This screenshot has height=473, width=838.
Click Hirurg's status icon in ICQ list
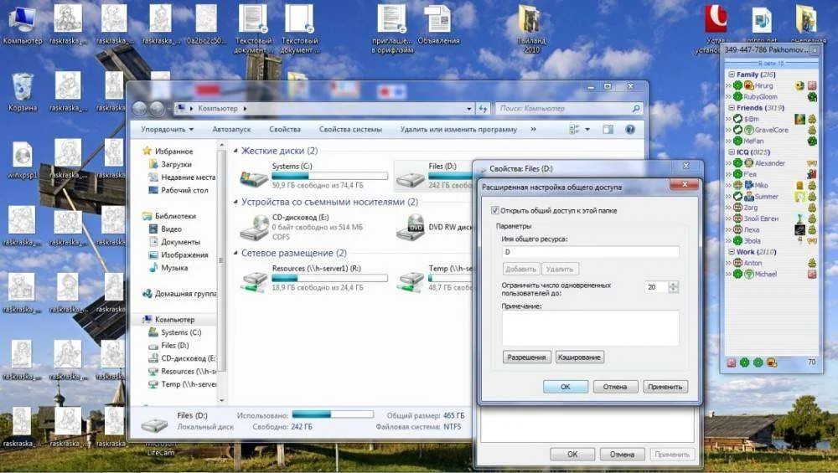coord(738,85)
